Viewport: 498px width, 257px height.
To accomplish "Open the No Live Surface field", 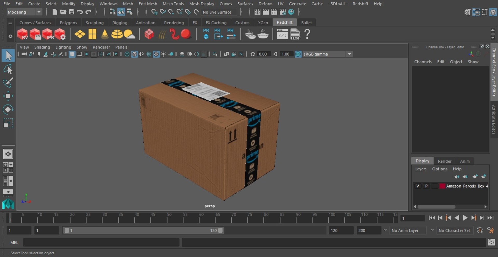I will (x=219, y=12).
